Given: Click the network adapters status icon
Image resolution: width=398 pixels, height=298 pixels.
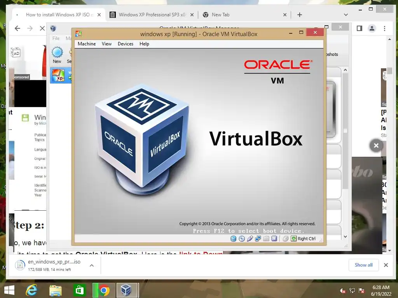Looking at the screenshot, I should (258, 239).
